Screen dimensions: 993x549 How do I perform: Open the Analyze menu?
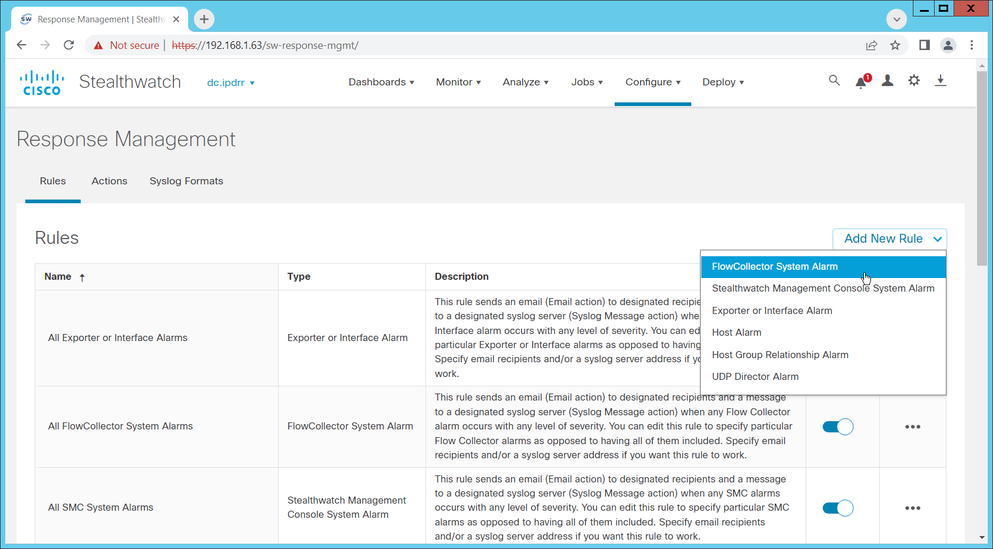(x=526, y=82)
